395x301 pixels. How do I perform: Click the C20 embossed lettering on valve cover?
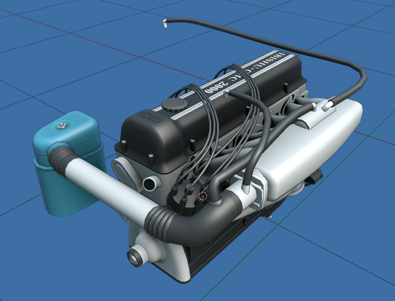pyautogui.click(x=150, y=117)
